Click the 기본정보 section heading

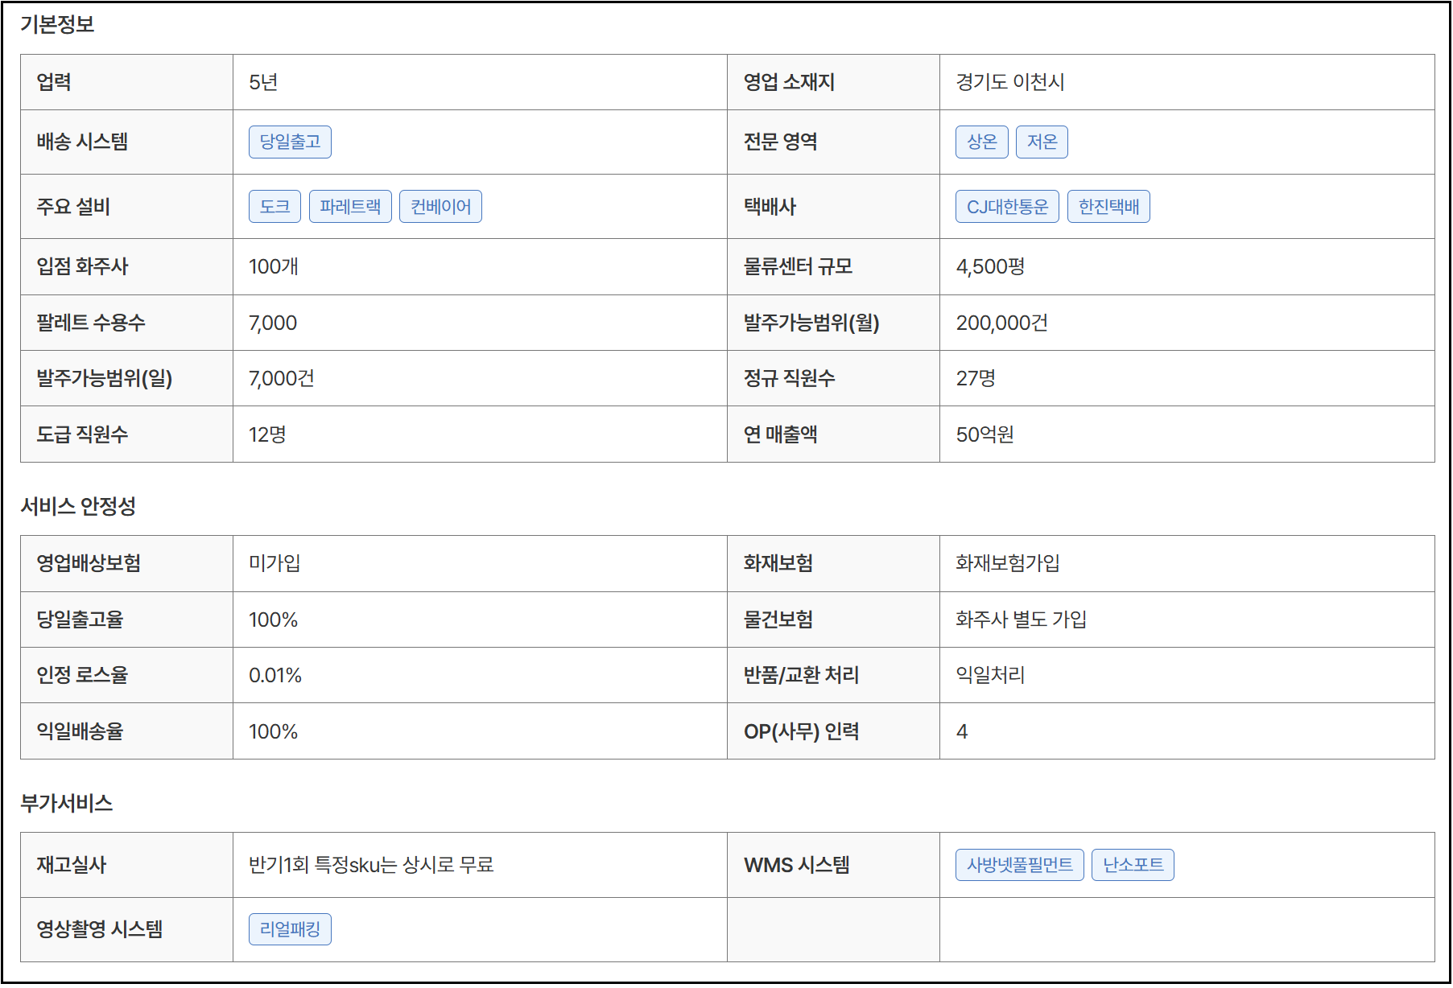(x=57, y=24)
